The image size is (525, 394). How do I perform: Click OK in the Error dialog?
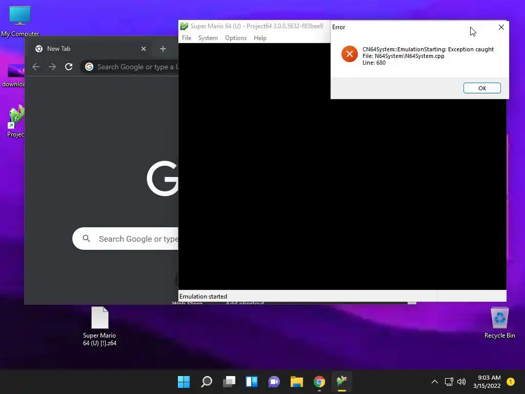coord(482,88)
